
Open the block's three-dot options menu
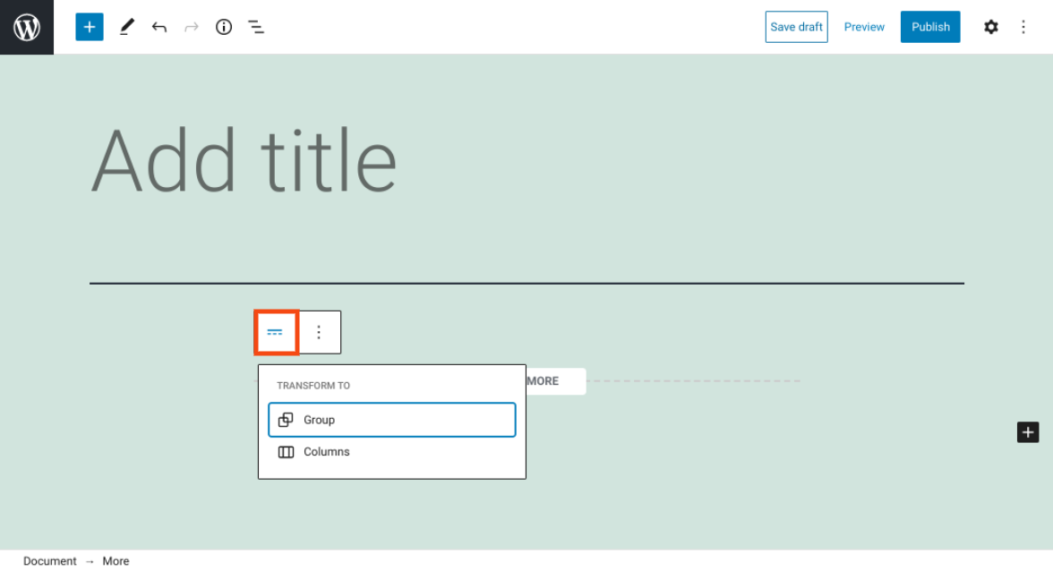(319, 332)
